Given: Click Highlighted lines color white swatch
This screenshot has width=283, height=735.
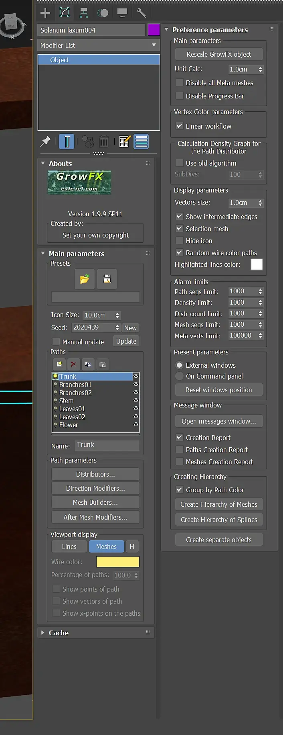Looking at the screenshot, I should [257, 264].
